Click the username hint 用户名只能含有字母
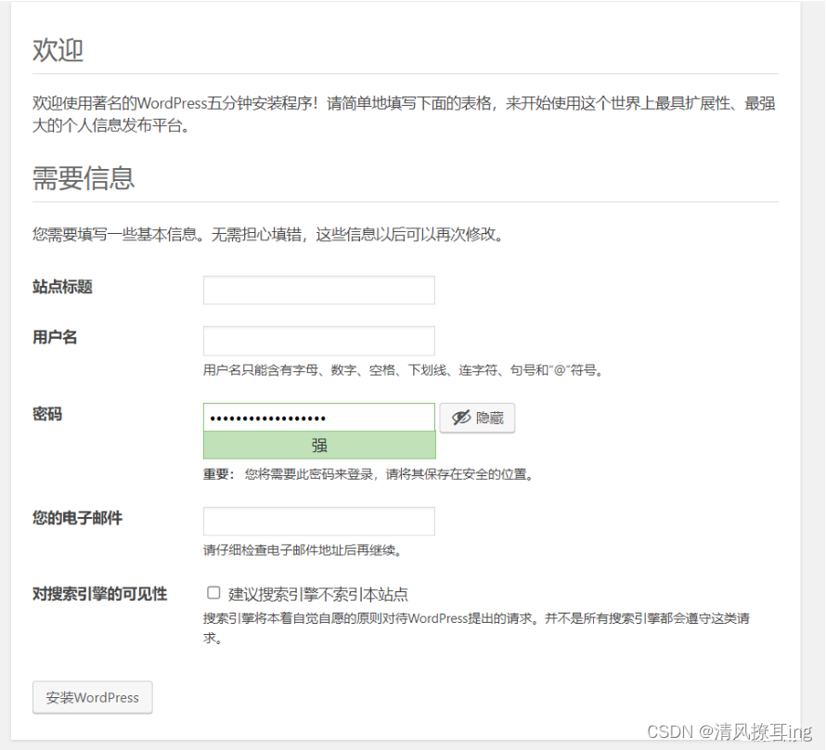Image resolution: width=826 pixels, height=750 pixels. 404,370
